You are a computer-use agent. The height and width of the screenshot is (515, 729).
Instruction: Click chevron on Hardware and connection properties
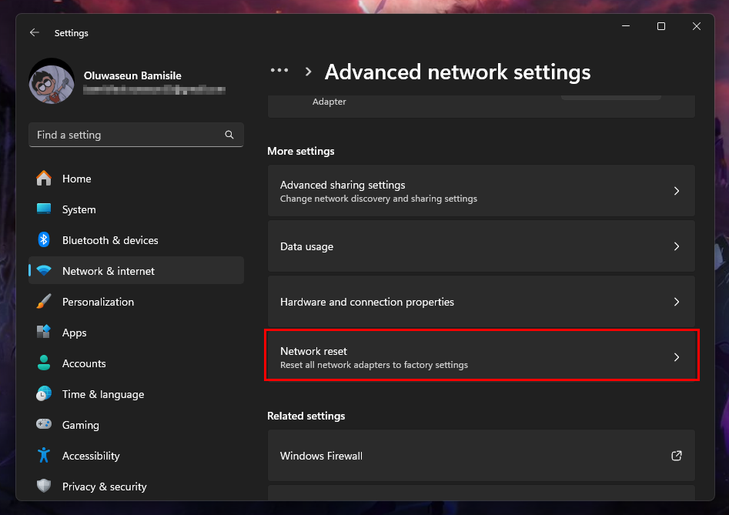[x=677, y=302]
